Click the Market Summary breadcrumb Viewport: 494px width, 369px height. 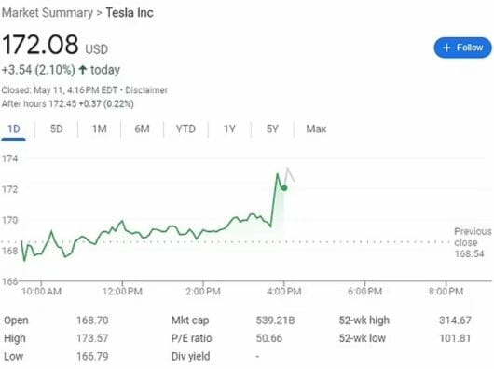click(x=48, y=13)
